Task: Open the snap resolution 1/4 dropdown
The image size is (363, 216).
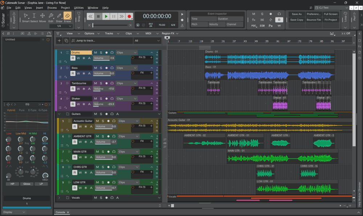Action: (61, 26)
